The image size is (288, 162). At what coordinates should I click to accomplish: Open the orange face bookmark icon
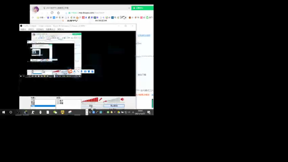tap(77, 17)
